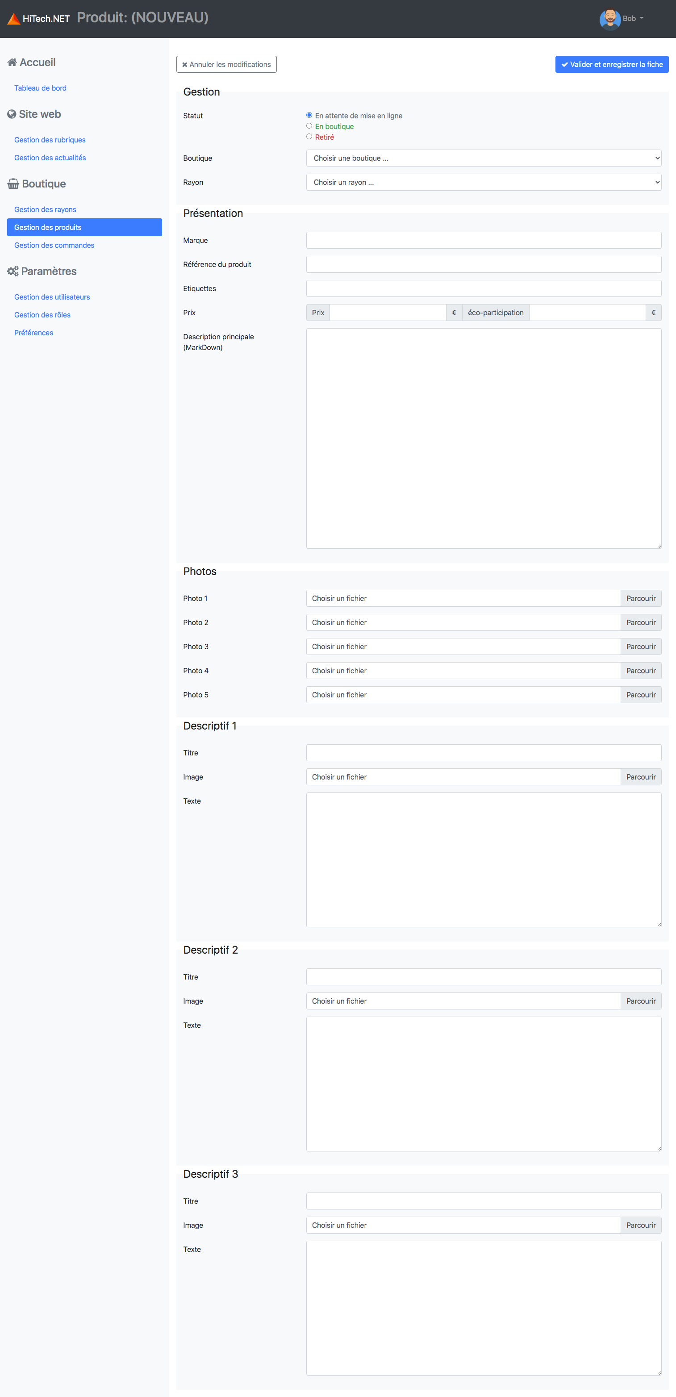This screenshot has width=676, height=1397.
Task: Click the home icon beside Accueil
Action: coord(12,63)
